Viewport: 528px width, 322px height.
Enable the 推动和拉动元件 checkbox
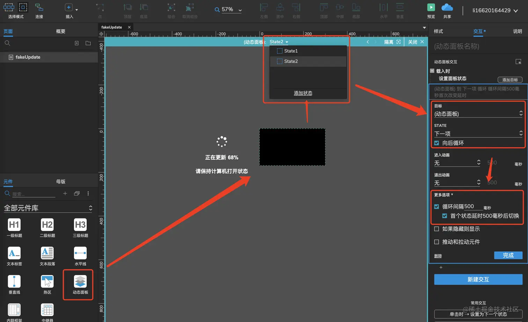point(437,242)
